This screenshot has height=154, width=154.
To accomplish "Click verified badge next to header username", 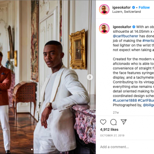I will click(134, 7).
